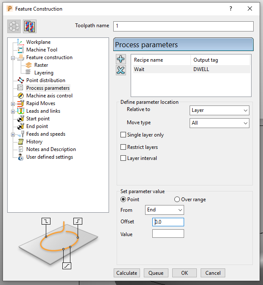Click the History scroll icon
This screenshot has height=285, width=263.
pos(21,142)
